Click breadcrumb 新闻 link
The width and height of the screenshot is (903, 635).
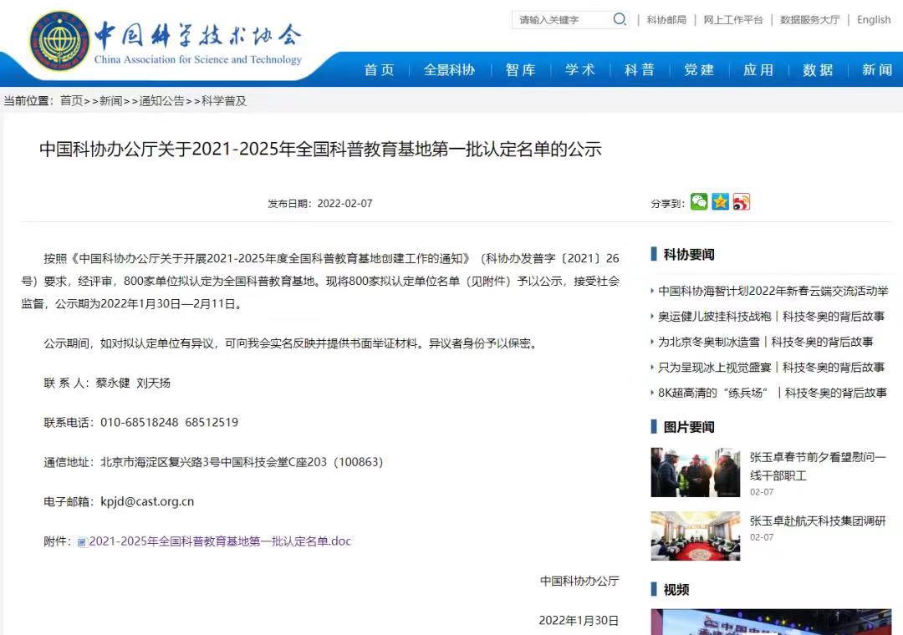(x=110, y=101)
